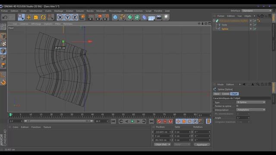Screen dimensions: 276x155
Task: Open the spline Type dropdown
Action: (x=251, y=102)
